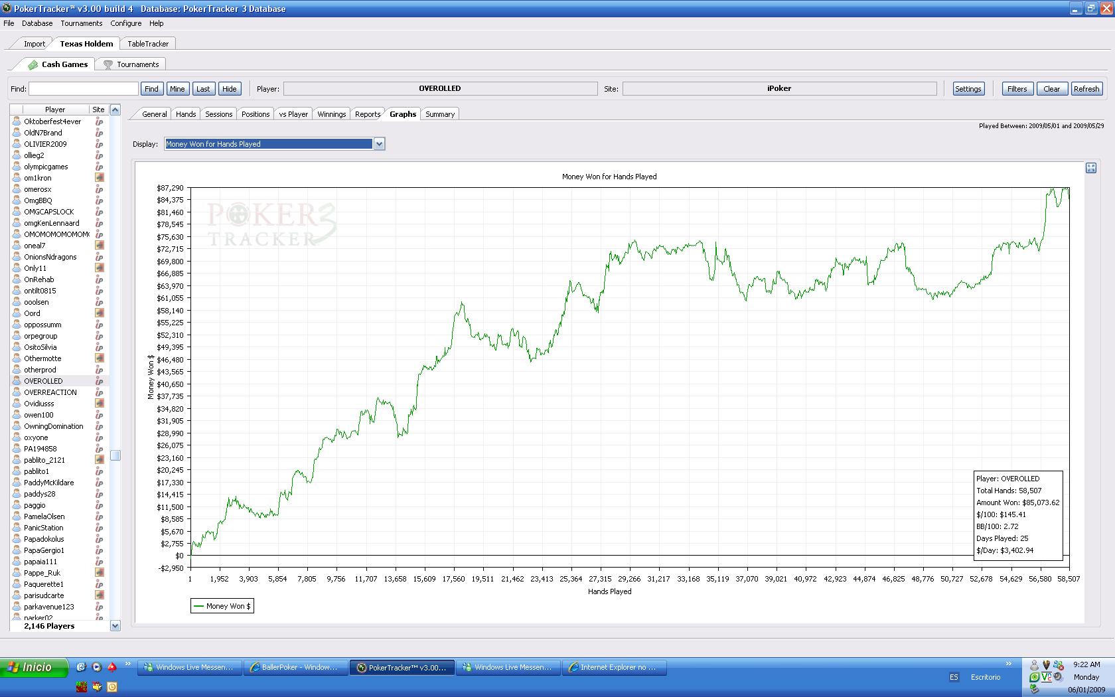Click site icon in parisudcarte row
1115x697 pixels.
[99, 595]
